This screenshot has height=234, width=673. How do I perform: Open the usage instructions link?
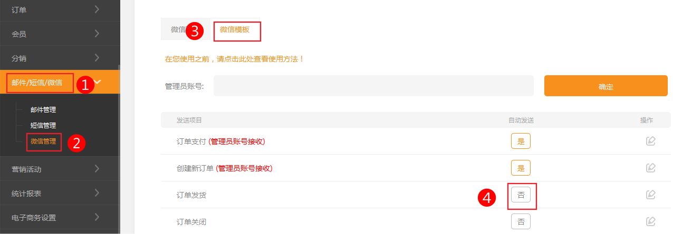(x=235, y=59)
